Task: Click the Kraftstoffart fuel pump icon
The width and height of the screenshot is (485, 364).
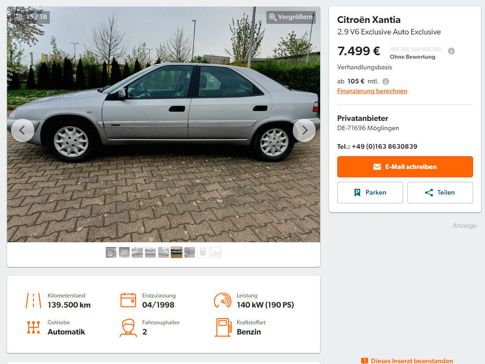Action: tap(224, 327)
